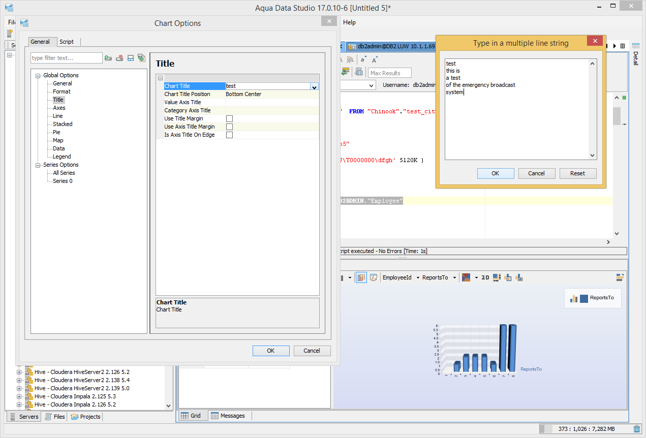The height and width of the screenshot is (438, 646).
Task: Open the ReportsTo series dropdown
Action: point(454,278)
